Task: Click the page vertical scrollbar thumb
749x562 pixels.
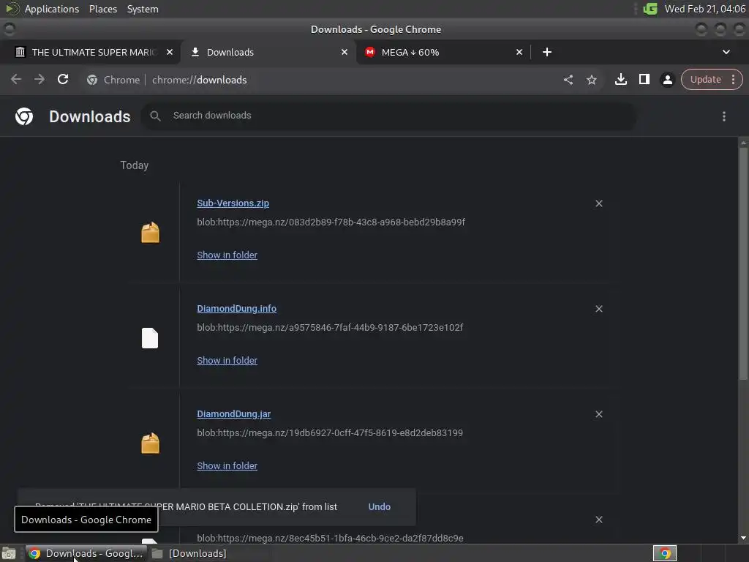Action: [743, 263]
